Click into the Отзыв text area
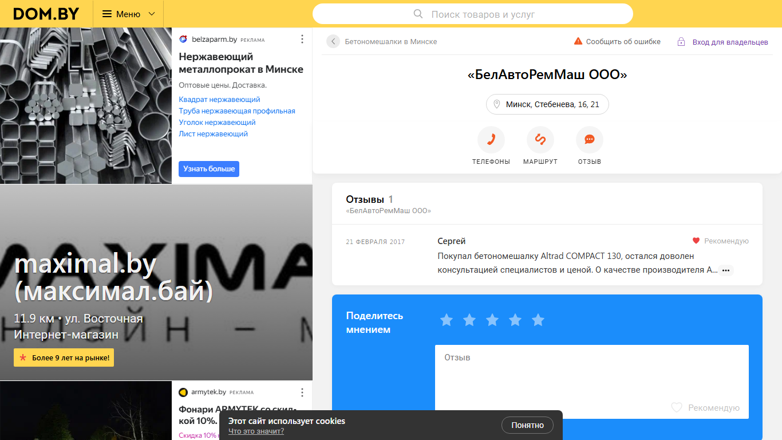This screenshot has height=440, width=782. (592, 382)
